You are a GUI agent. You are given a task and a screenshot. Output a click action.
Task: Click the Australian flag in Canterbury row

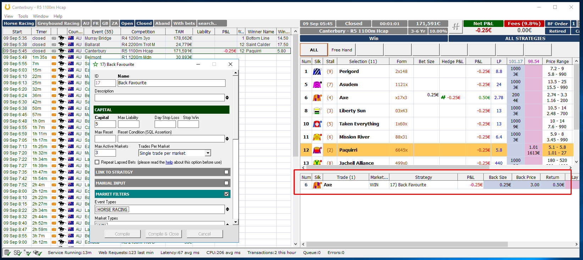pos(71,51)
